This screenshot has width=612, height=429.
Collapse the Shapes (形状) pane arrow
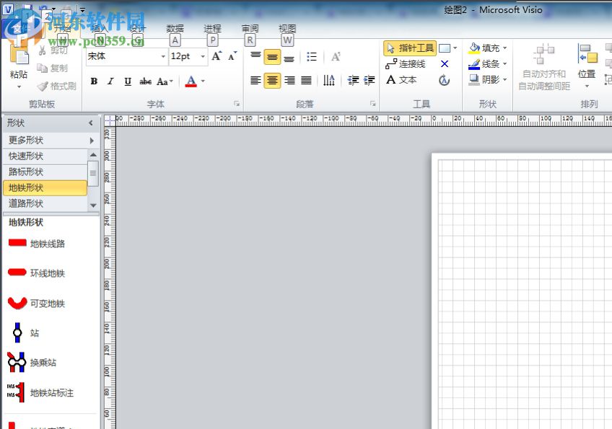click(x=91, y=123)
